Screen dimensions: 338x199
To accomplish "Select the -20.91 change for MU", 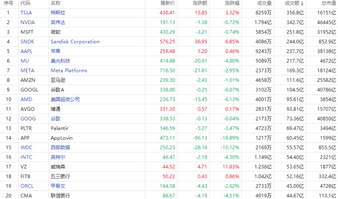I will [200, 61].
